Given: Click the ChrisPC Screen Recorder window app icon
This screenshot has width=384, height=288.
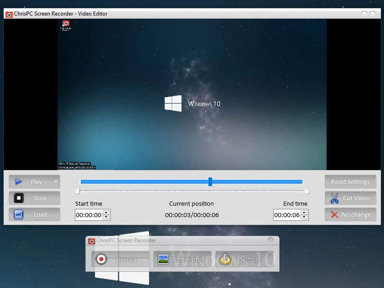Looking at the screenshot, I should 92,241.
